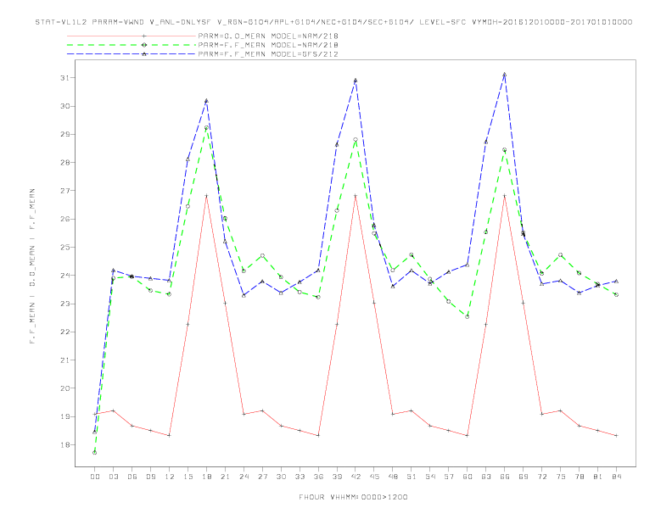Click x-axis forecast hour label 72
This screenshot has height=519, width=672.
pos(541,477)
